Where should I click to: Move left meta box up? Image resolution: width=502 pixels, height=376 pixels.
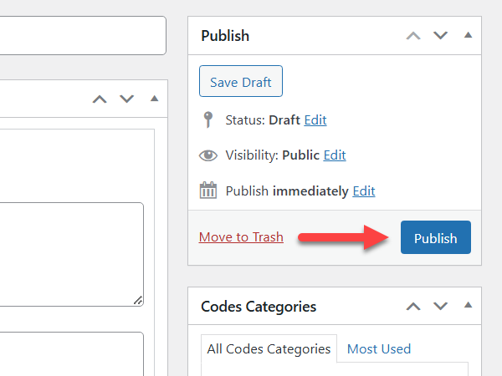point(100,99)
